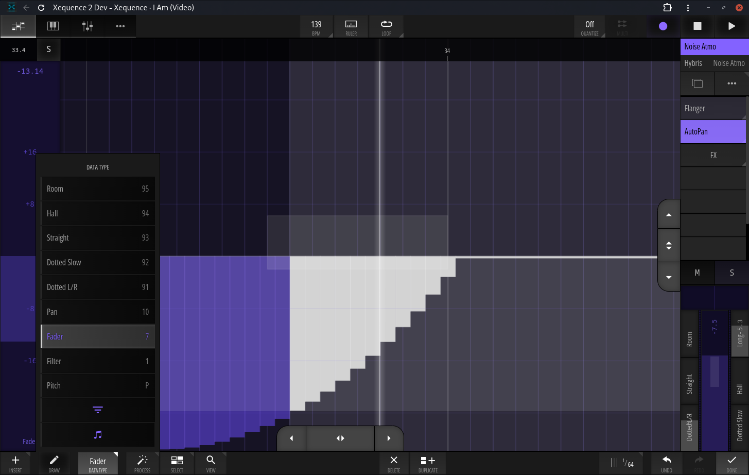This screenshot has height=475, width=749.
Task: Stop playback
Action: (x=698, y=26)
